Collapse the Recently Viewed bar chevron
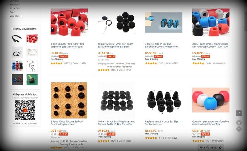The height and width of the screenshot is (151, 247). point(220,148)
